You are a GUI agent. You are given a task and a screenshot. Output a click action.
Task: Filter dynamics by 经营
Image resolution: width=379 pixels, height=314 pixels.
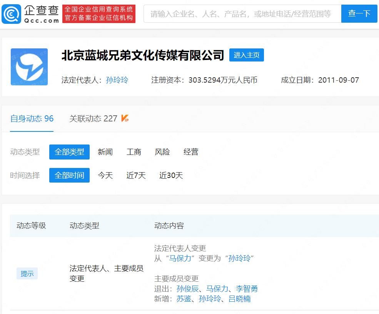[x=191, y=152]
